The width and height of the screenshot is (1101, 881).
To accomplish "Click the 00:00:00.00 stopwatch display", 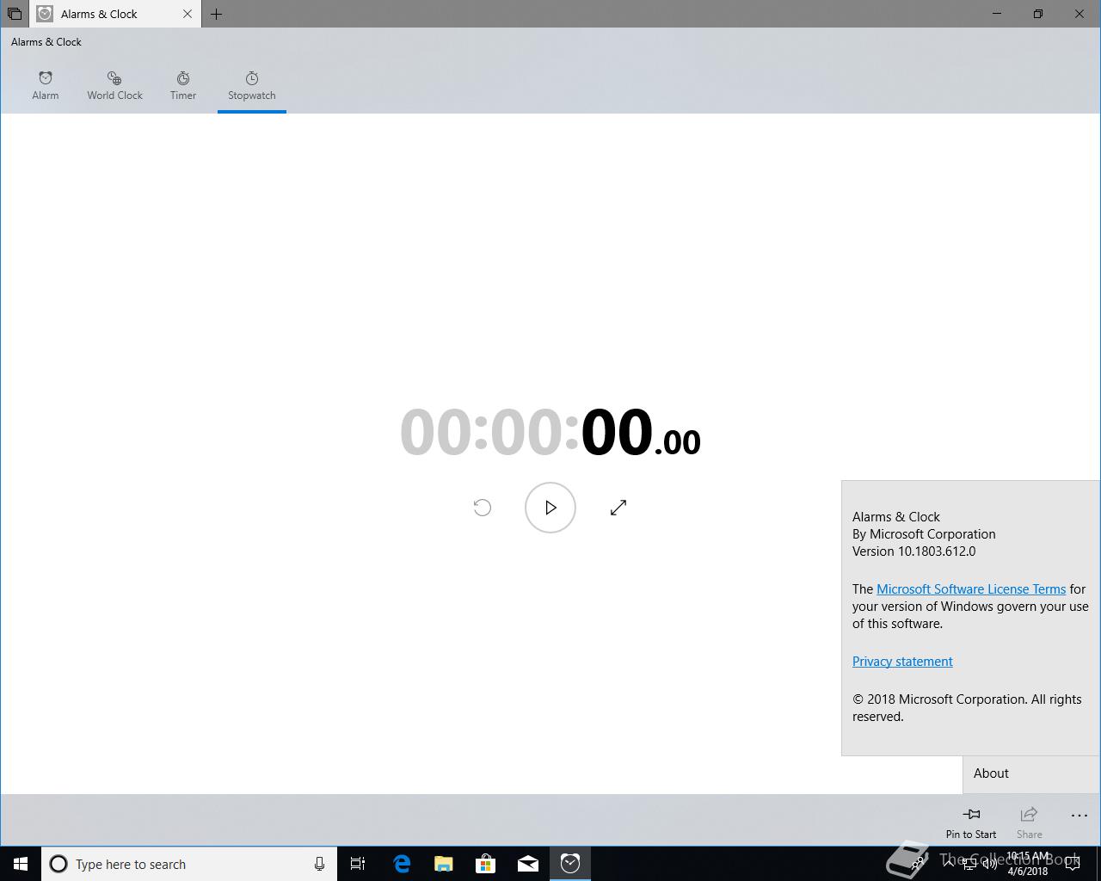I will (x=550, y=432).
